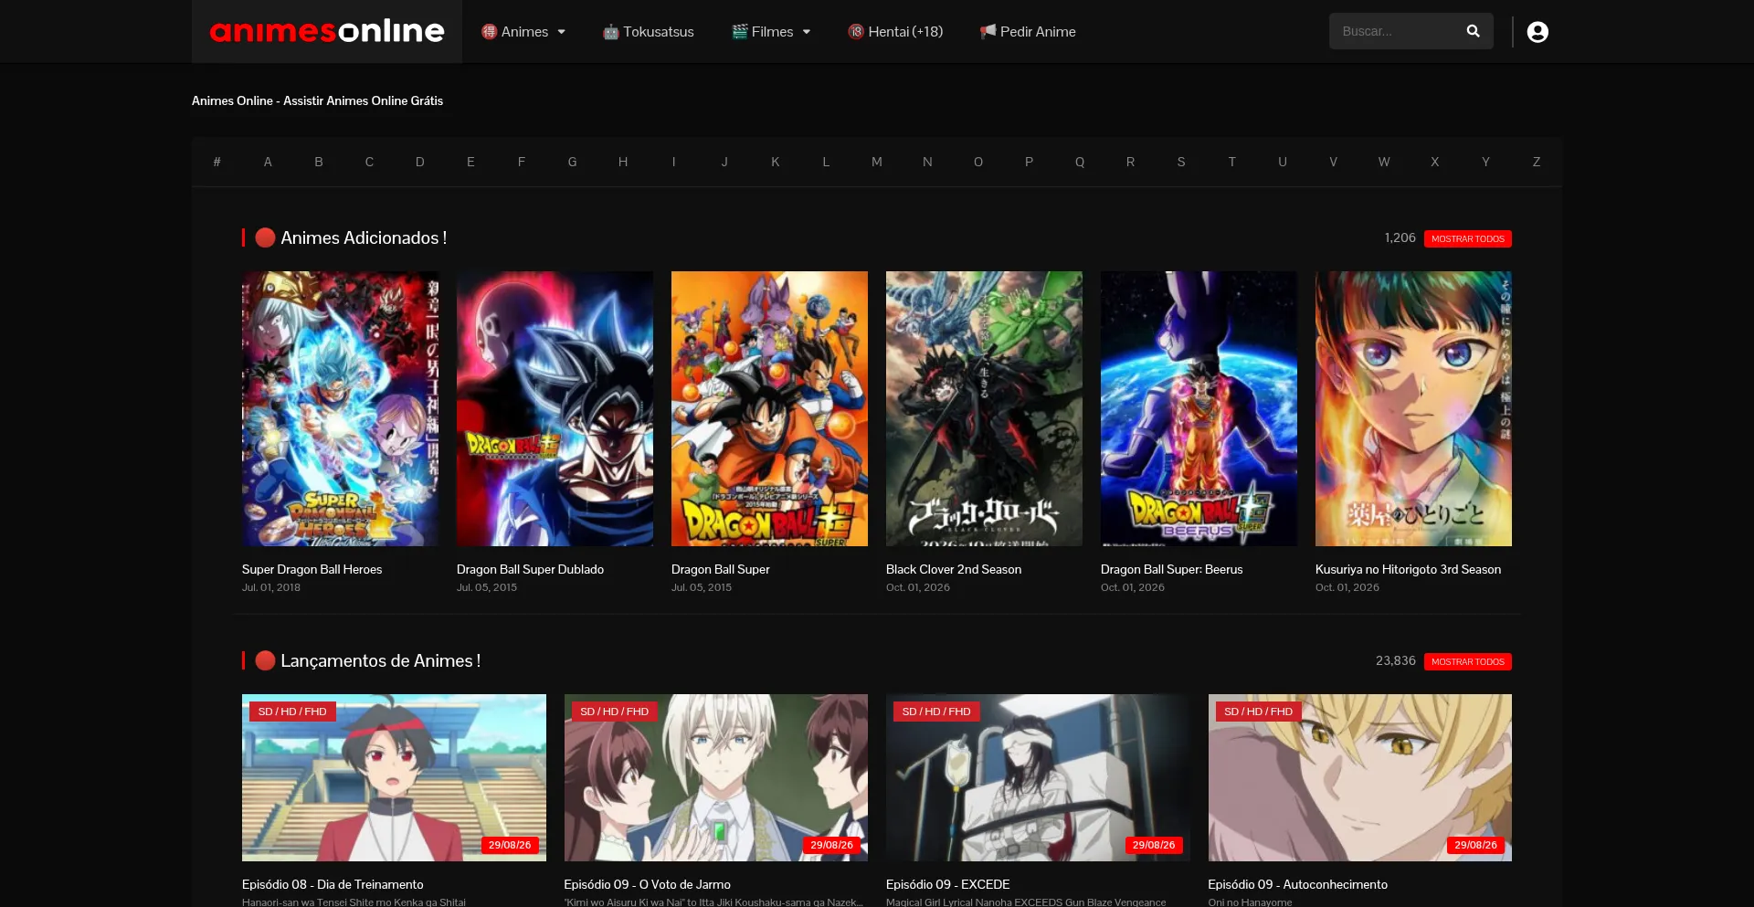Screen dimensions: 1754x907
Task: Filter animes by letter P
Action: tap(1029, 162)
